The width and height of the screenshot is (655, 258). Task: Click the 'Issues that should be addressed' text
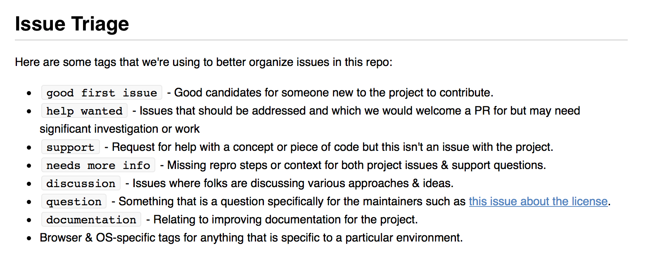tap(360, 111)
